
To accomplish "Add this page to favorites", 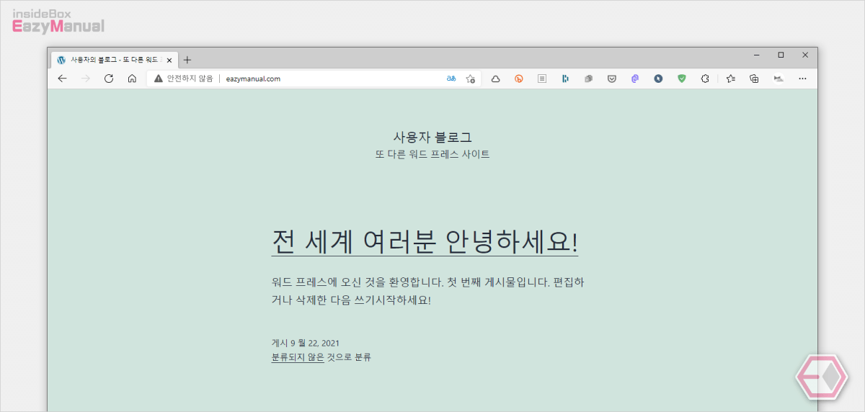I will coord(470,79).
